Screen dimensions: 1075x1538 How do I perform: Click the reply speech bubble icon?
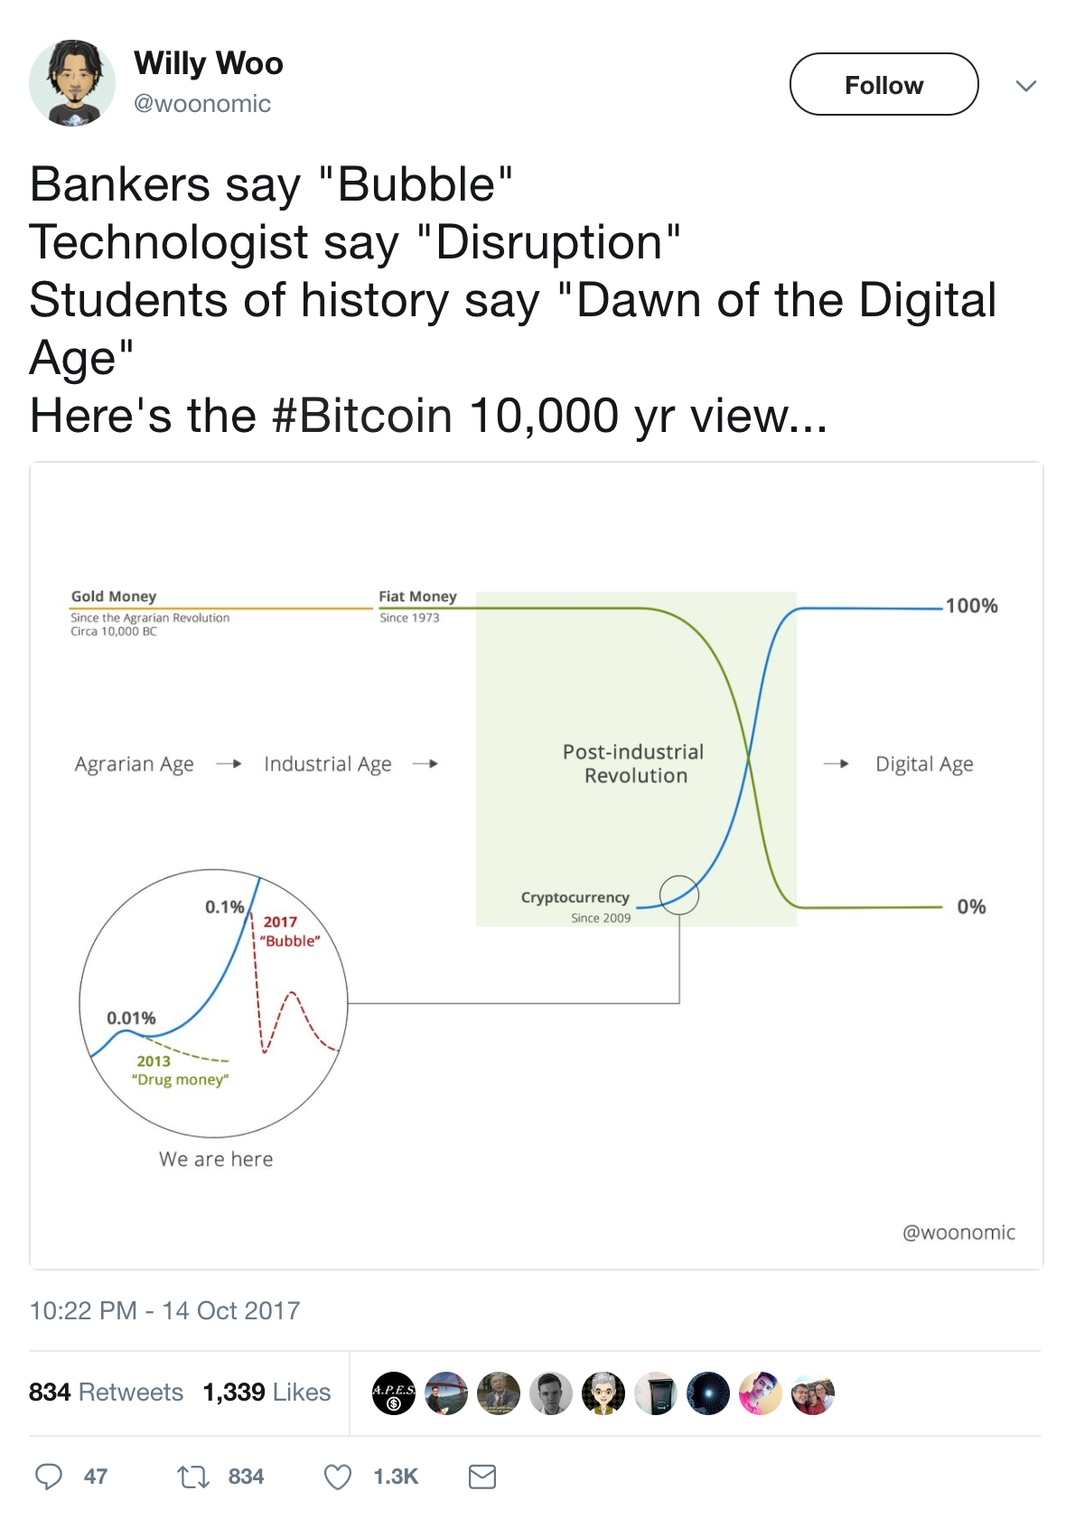(49, 1477)
